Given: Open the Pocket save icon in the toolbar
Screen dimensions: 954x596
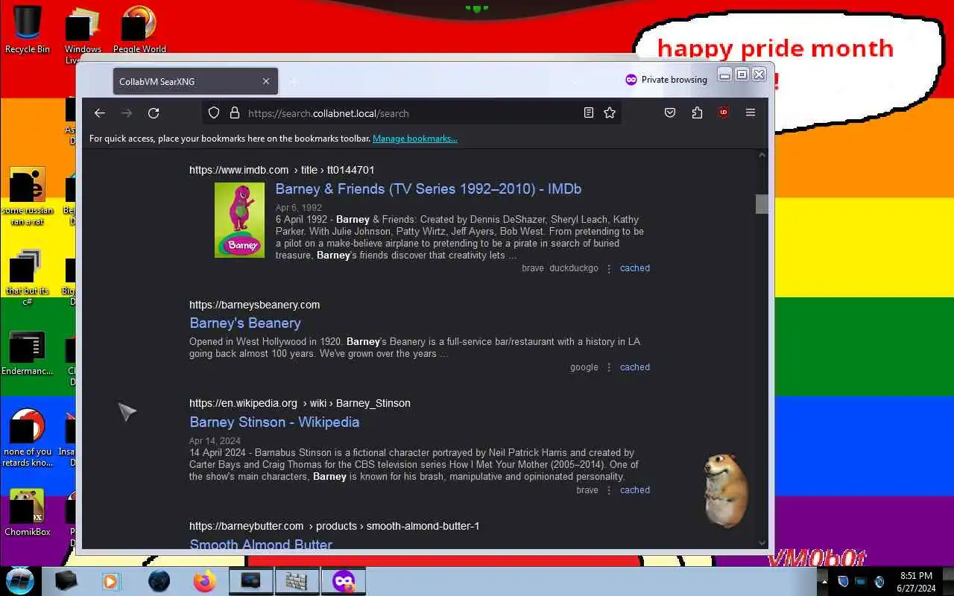Looking at the screenshot, I should click(x=670, y=112).
